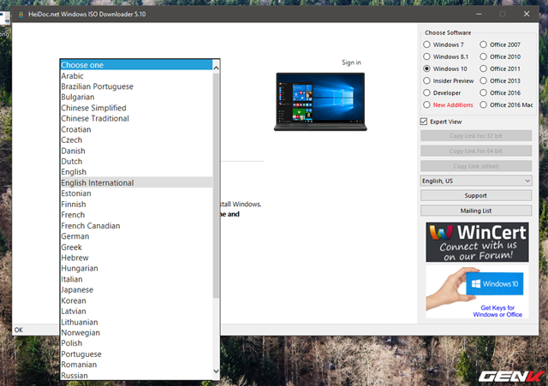Select Croatian in the language list

pos(136,129)
